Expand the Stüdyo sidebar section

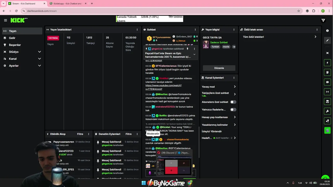pos(40,52)
